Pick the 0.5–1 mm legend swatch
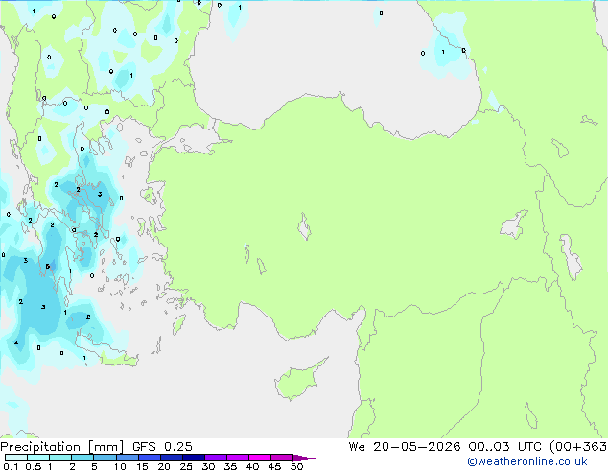Image resolution: width=608 pixels, height=470 pixels. click(x=38, y=458)
